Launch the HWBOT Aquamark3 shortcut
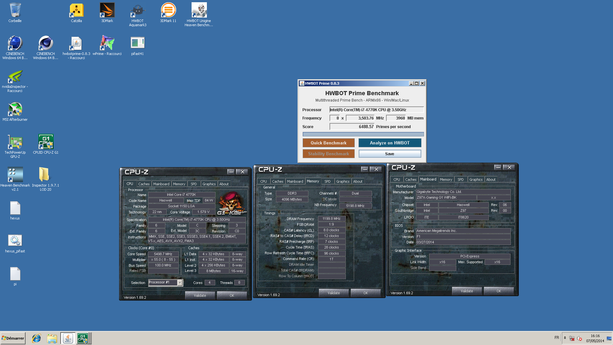Screen dimensions: 613x345 click(138, 15)
